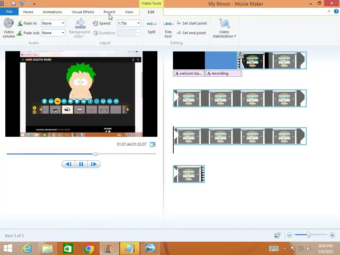This screenshot has width=340, height=255.
Task: Click the preview seek bar handle
Action: [x=95, y=154]
